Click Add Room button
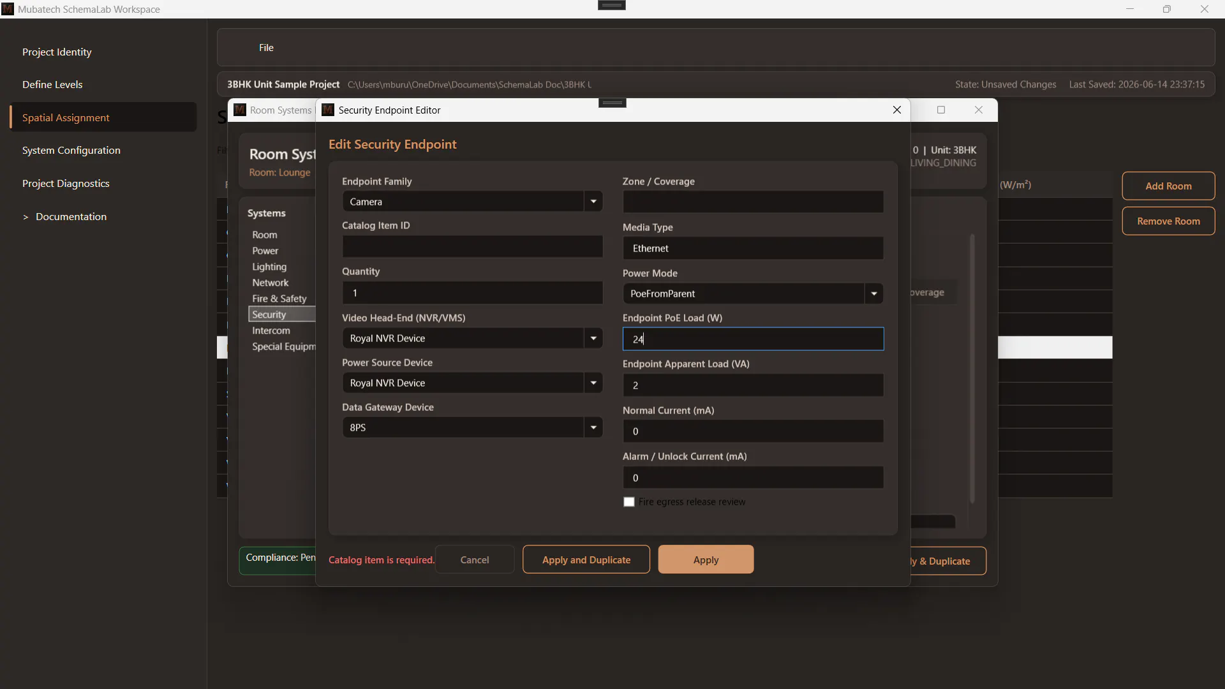This screenshot has width=1225, height=689. (x=1168, y=186)
